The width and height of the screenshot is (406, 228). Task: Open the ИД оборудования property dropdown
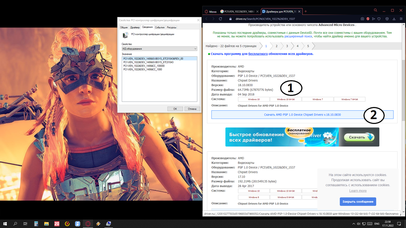(159, 49)
